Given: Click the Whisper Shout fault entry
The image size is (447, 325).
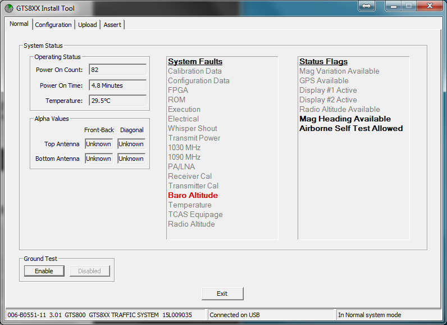Looking at the screenshot, I should tap(193, 128).
